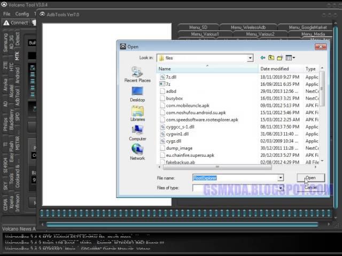Screen dimensions: 342x256
Task: Switch to the Menu_SD tab
Action: tap(198, 27)
